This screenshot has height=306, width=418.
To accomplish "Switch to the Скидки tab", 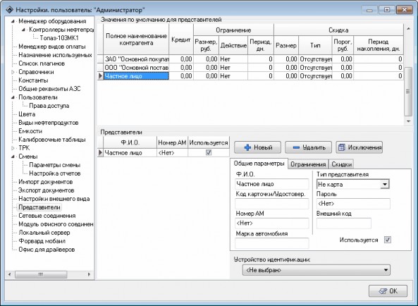I will point(341,164).
